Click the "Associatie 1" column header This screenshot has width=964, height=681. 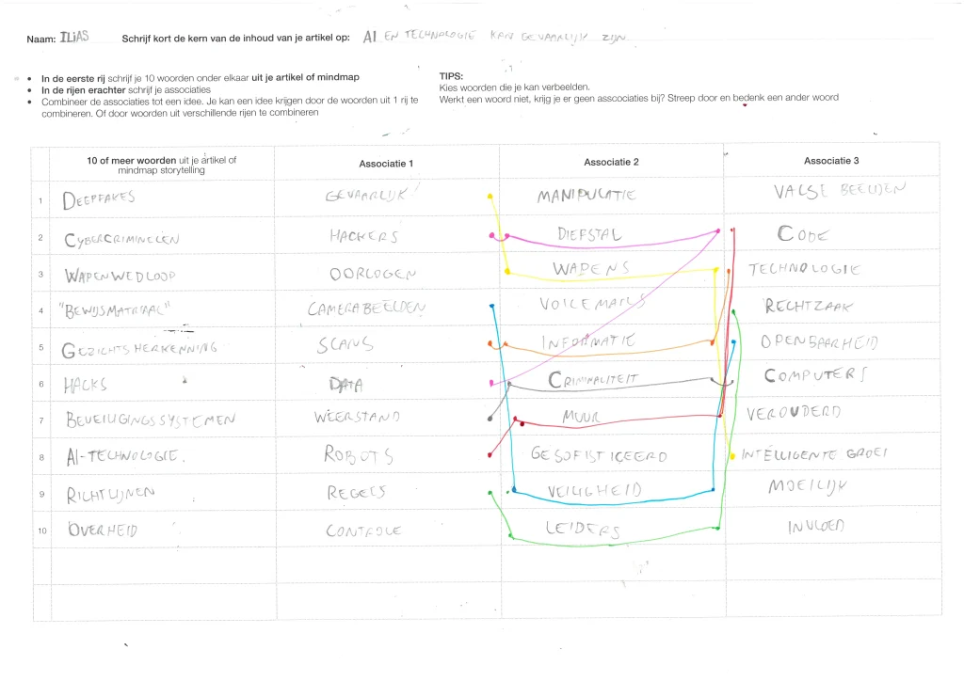click(x=386, y=164)
